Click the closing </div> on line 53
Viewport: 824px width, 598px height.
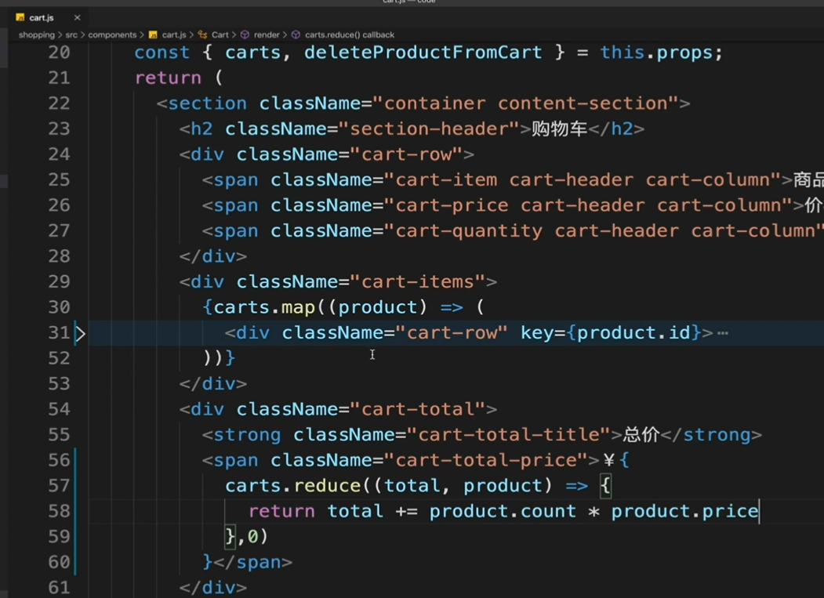[212, 384]
